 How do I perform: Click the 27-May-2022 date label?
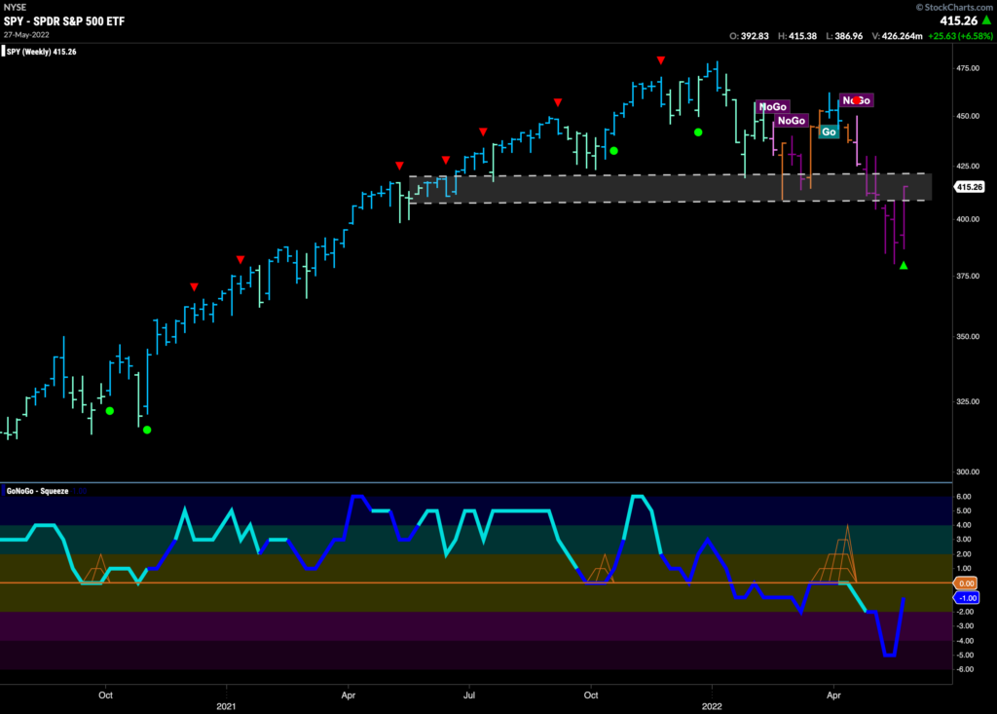click(x=26, y=34)
